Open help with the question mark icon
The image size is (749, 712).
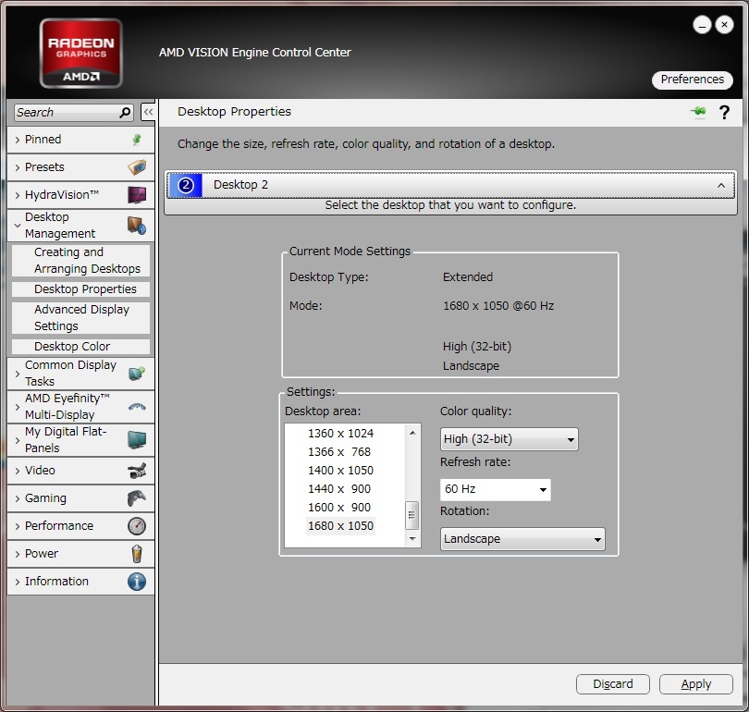(x=724, y=112)
